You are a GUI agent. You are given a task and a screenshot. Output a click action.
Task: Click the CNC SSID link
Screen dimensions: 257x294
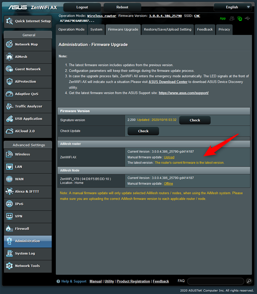197,16
